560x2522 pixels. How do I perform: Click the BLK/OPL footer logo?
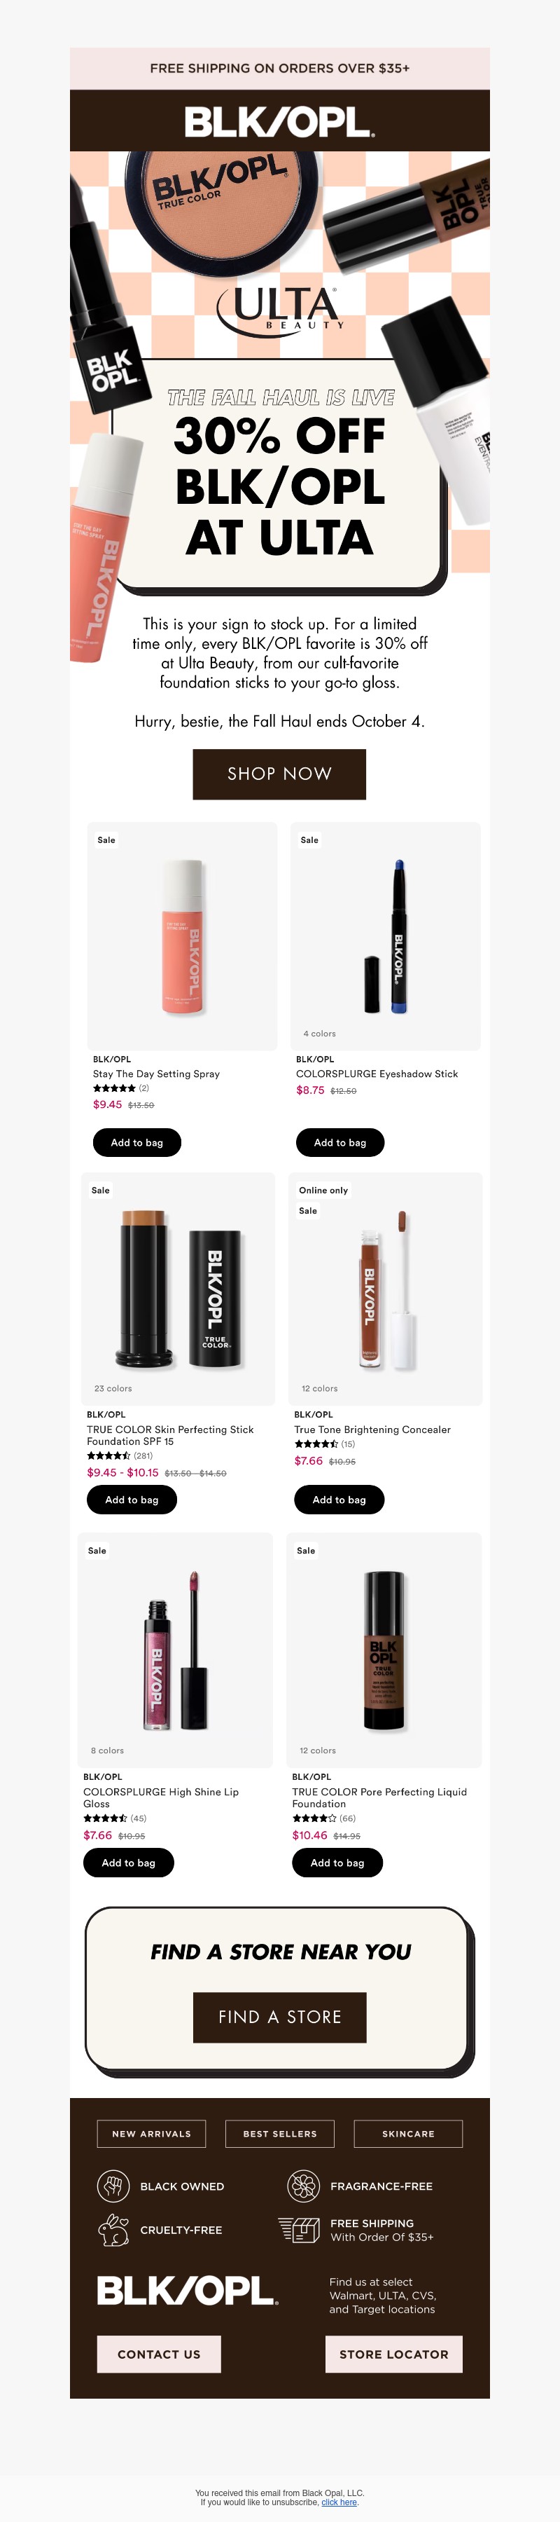point(187,2291)
